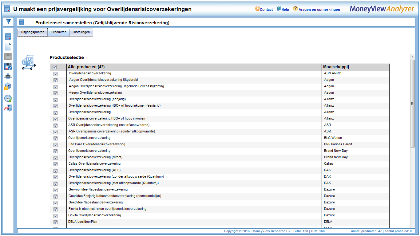Click the floppy disk with question mark icon
Image resolution: width=420 pixels, height=236 pixels.
[x=8, y=66]
